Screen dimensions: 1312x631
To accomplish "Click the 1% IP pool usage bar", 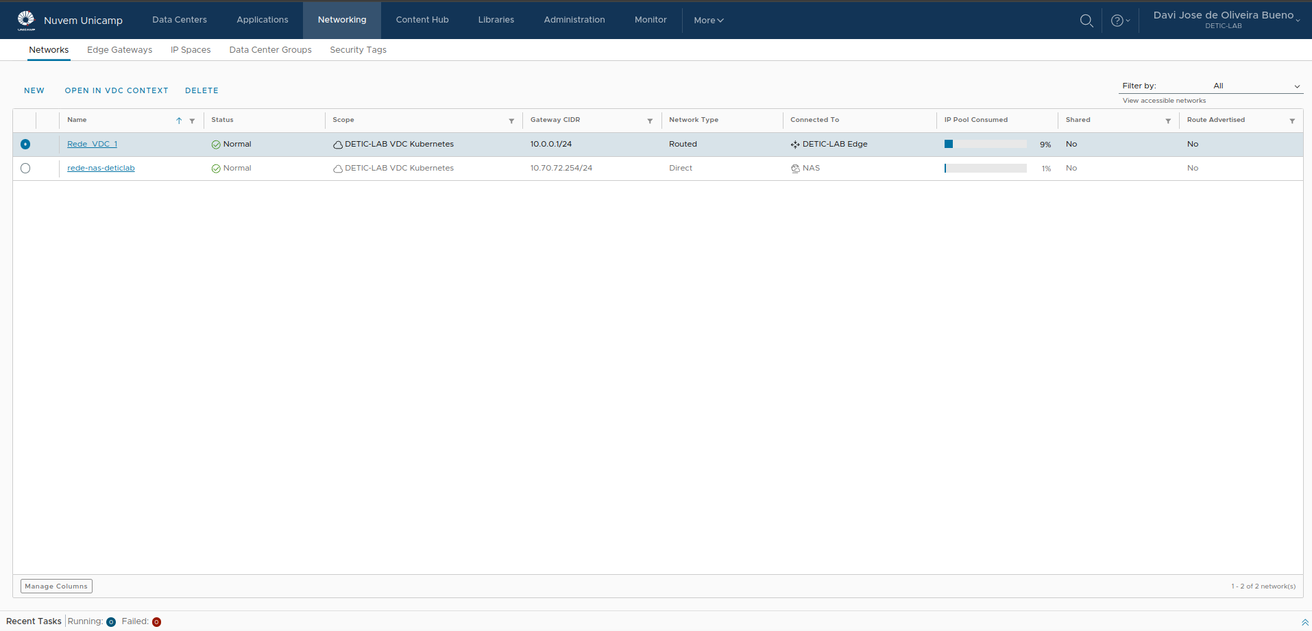I will pos(985,168).
